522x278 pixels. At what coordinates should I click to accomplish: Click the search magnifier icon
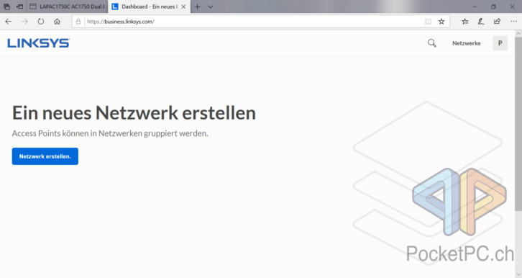point(432,43)
